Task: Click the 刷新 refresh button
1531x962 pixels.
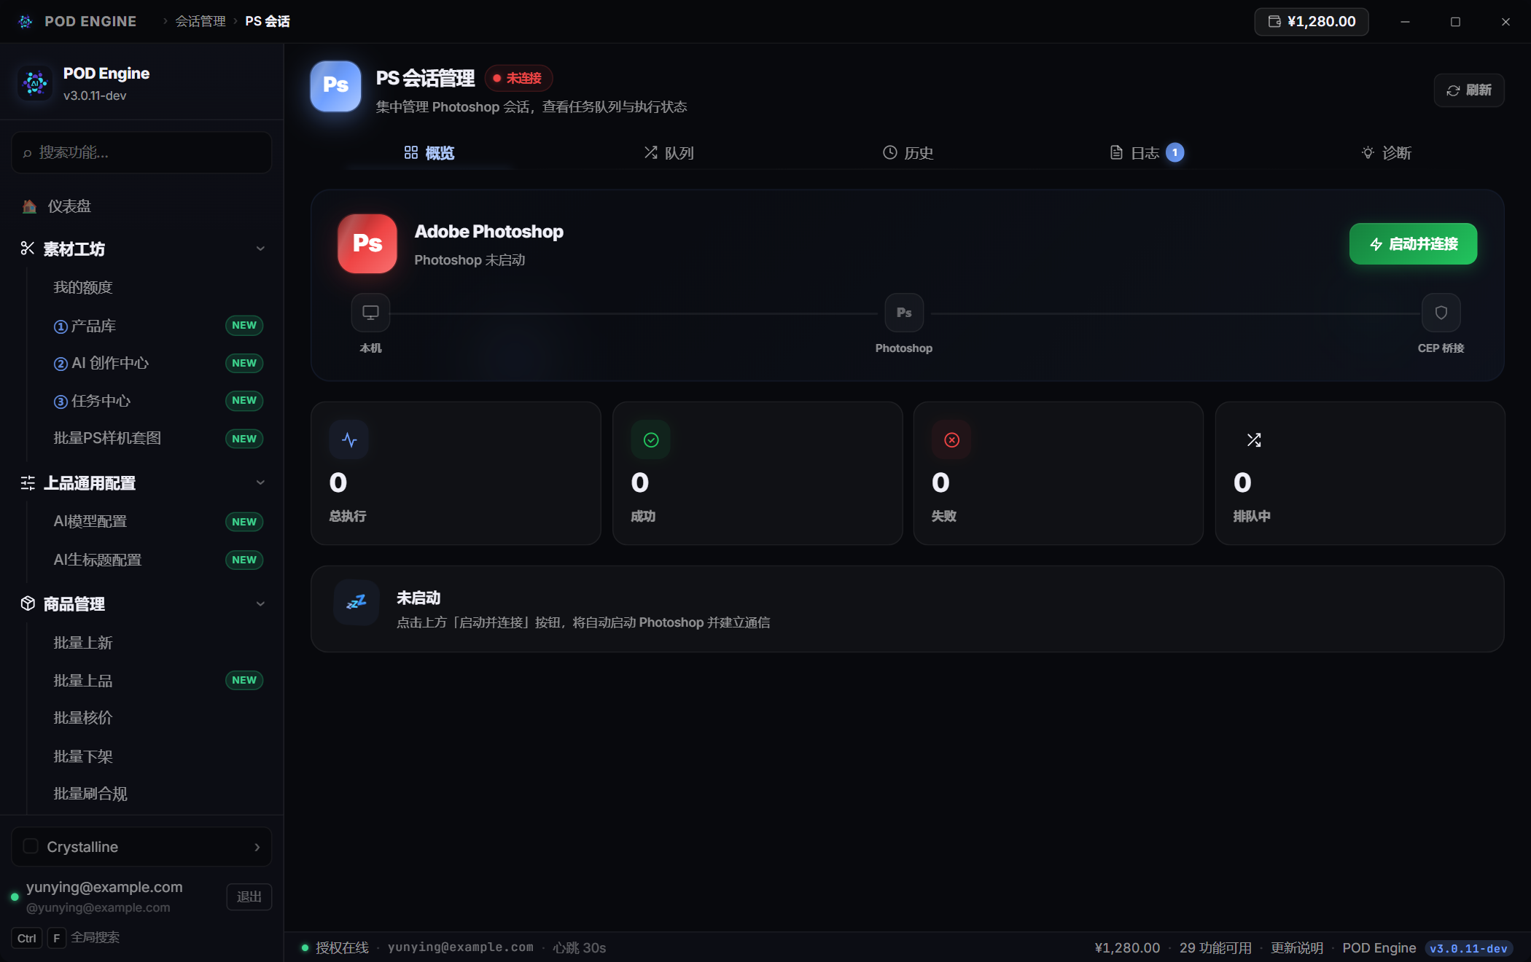Action: click(1469, 90)
